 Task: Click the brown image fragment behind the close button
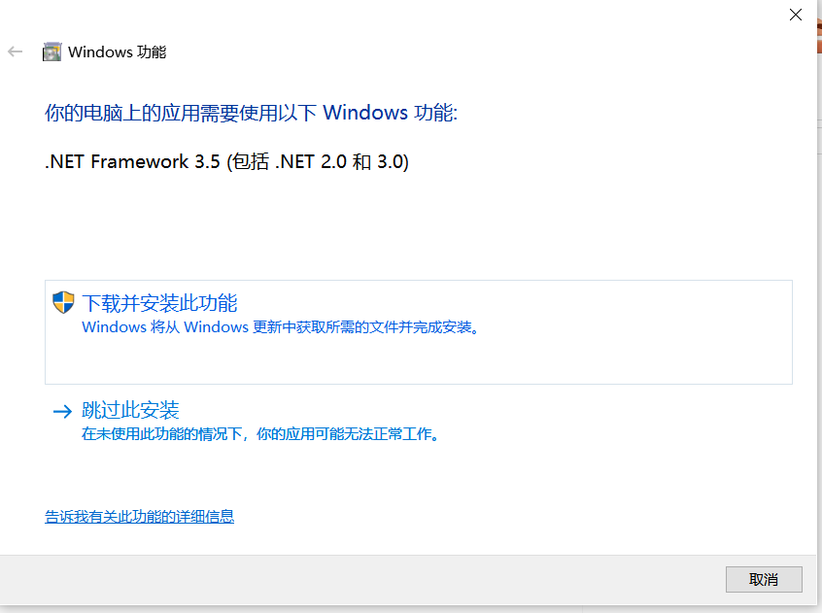click(819, 35)
